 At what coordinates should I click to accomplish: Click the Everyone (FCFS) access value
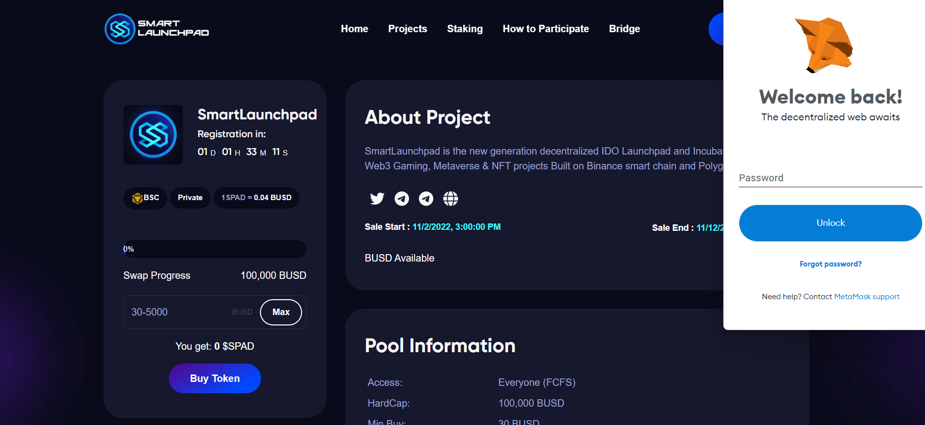(537, 382)
